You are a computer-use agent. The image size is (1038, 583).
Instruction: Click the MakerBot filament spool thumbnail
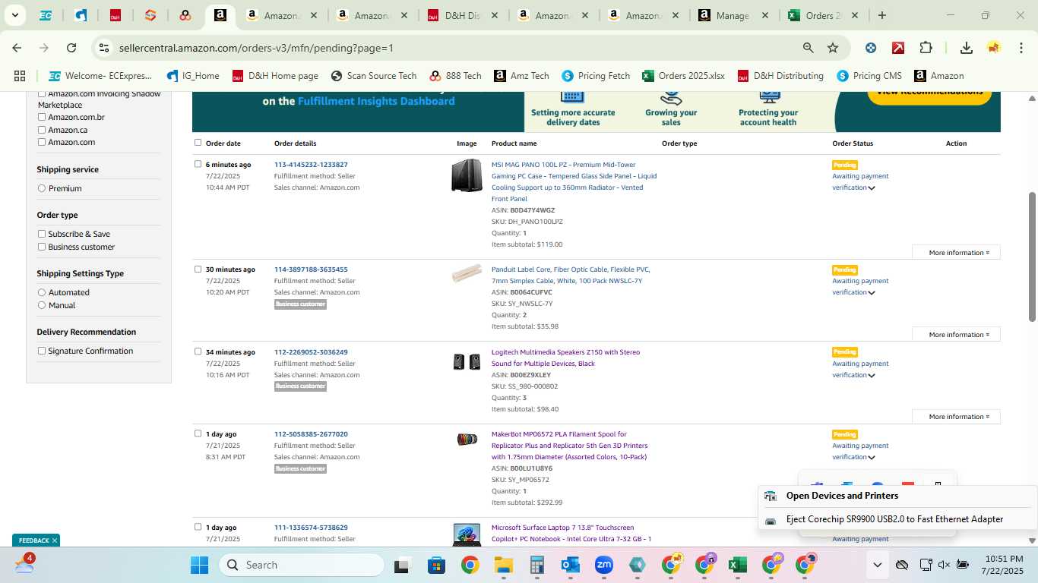[467, 439]
